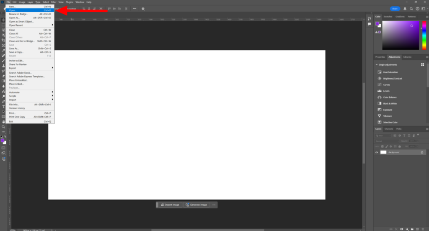Toggle type layer filter in Layers panel
This screenshot has width=429, height=231.
(404, 136)
